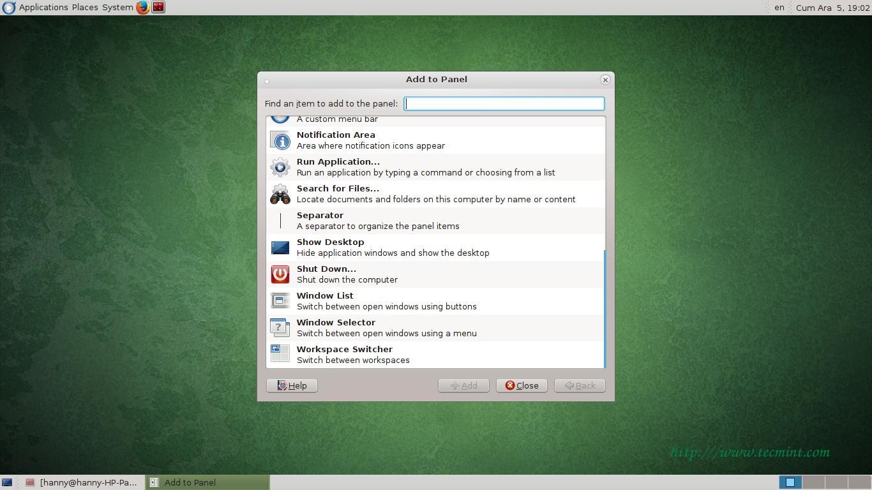Focus the find item search field
The height and width of the screenshot is (490, 872).
(x=504, y=103)
